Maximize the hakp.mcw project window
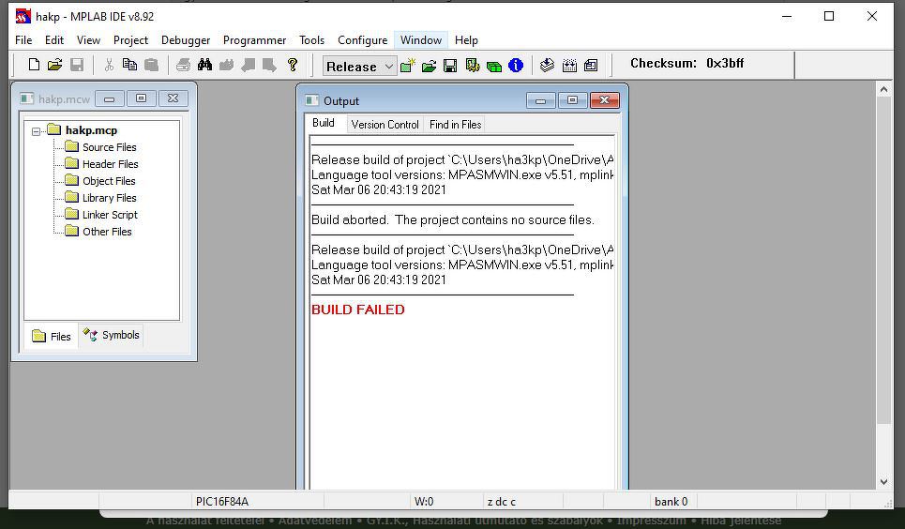The image size is (905, 529). pos(141,98)
